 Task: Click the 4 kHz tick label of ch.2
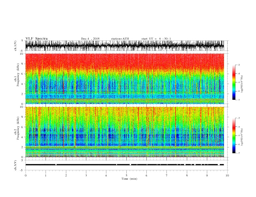click(23, 137)
